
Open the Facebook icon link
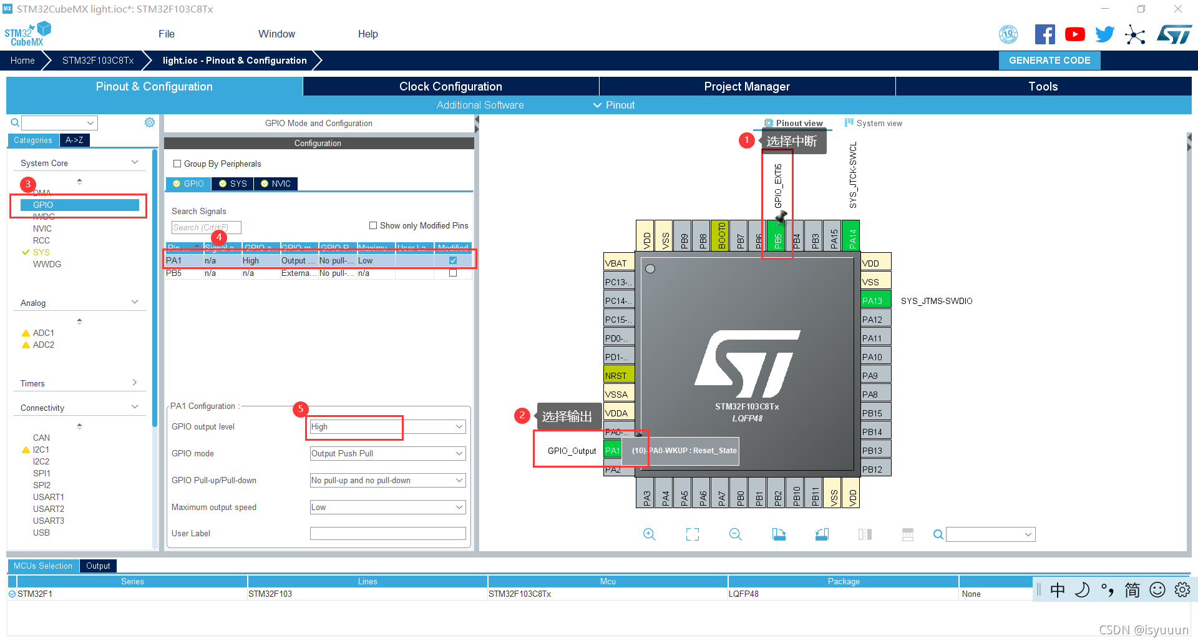pos(1045,34)
